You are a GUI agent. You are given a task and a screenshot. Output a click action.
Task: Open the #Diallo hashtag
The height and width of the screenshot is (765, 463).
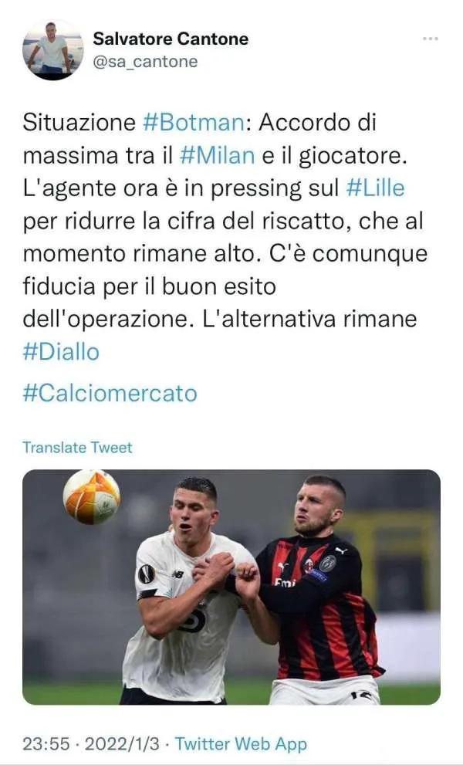click(x=61, y=352)
